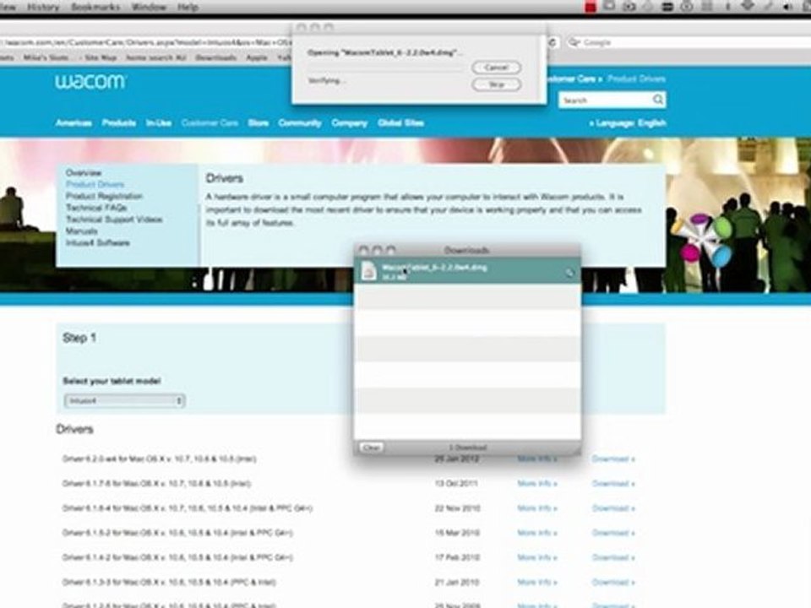Screen dimensions: 811x608
Task: Click More Info for the 15 Mar 2010 driver
Action: 537,533
